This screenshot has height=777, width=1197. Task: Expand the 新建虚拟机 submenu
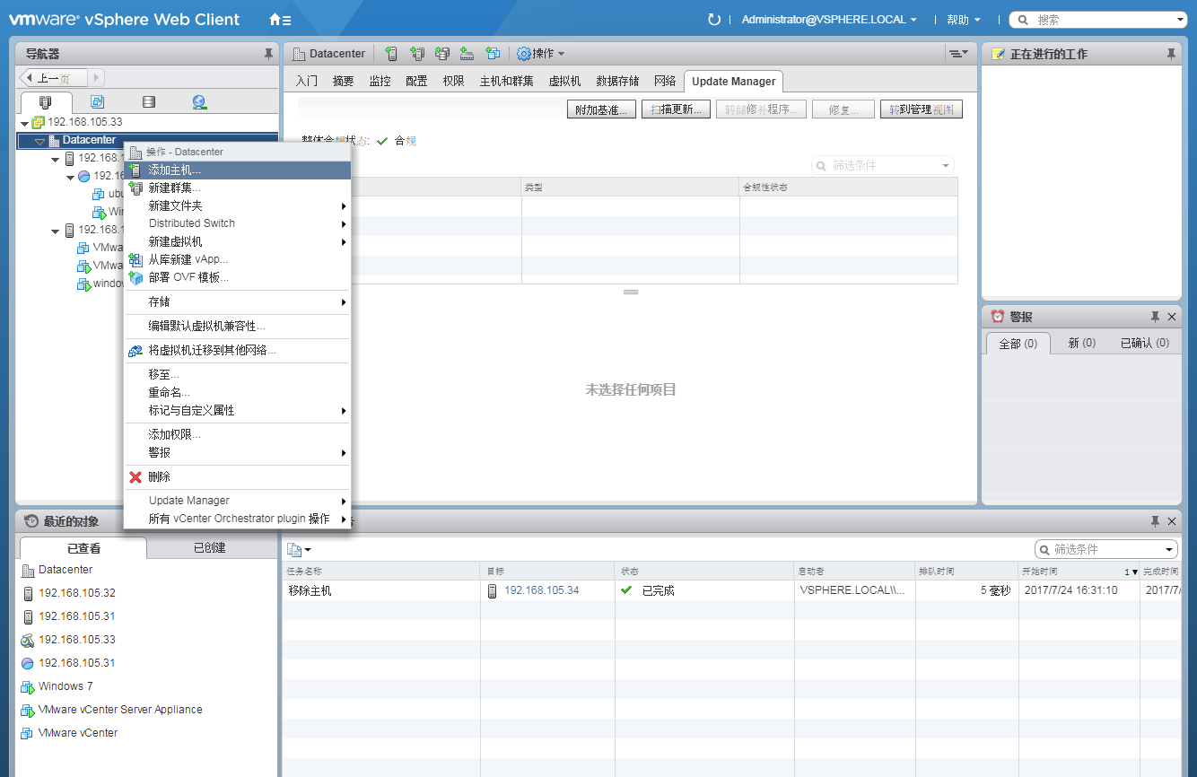tap(238, 241)
